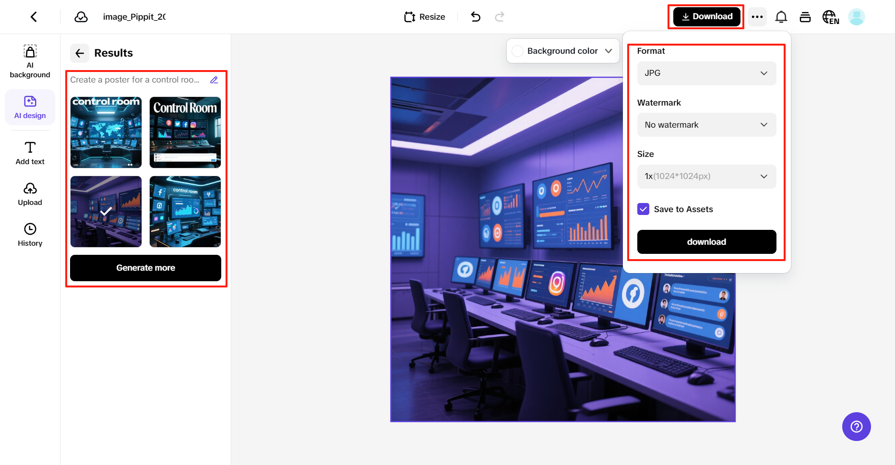Undo the last action

[x=476, y=17]
